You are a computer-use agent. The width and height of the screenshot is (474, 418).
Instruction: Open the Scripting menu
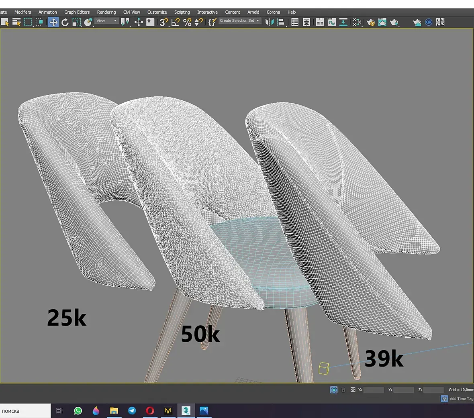182,12
